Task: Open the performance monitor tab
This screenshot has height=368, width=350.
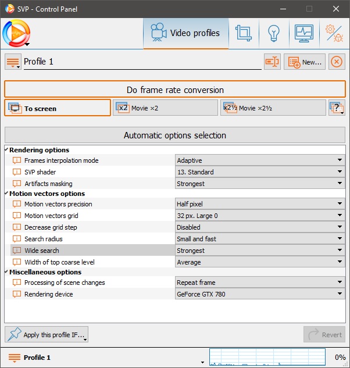Action: click(303, 33)
